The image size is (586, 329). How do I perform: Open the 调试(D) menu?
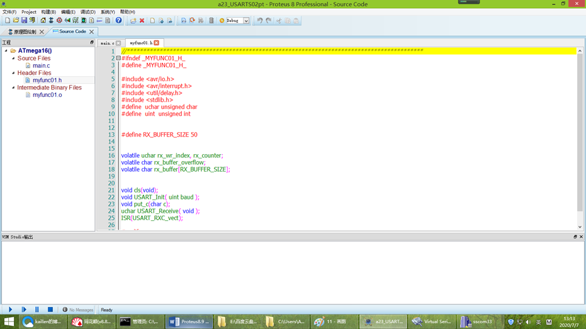tap(88, 12)
